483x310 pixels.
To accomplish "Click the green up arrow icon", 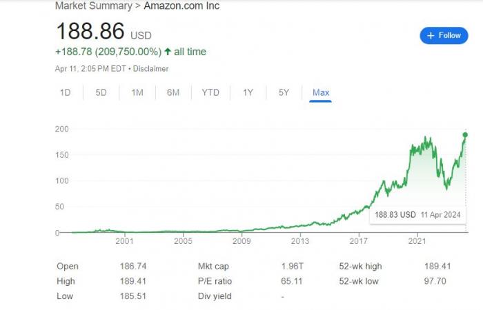I will tap(168, 52).
